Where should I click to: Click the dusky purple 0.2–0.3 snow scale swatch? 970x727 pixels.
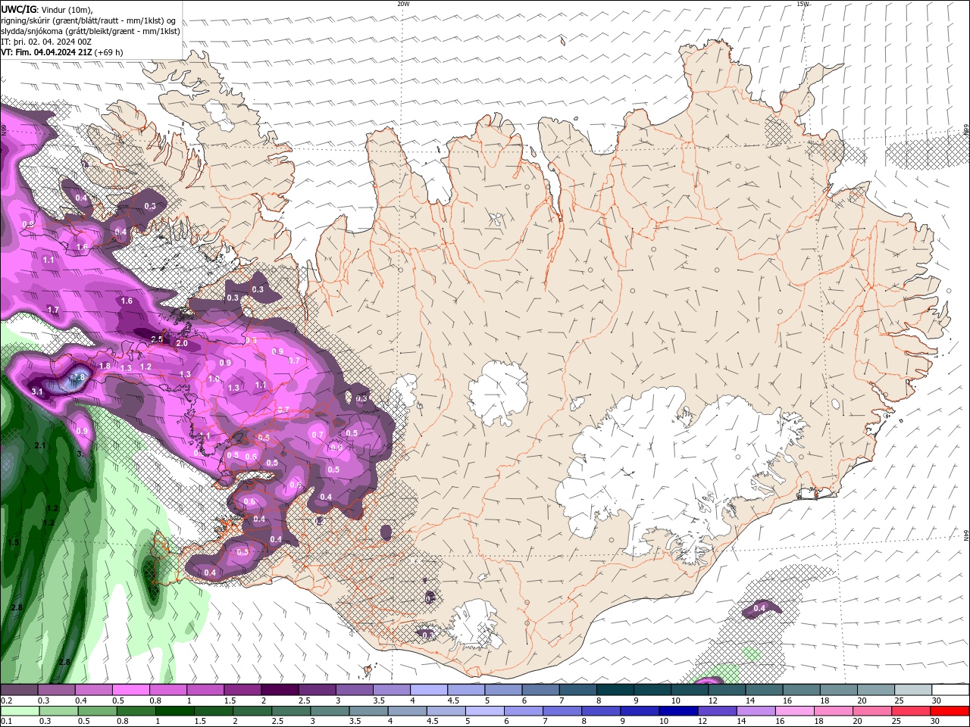pos(18,690)
